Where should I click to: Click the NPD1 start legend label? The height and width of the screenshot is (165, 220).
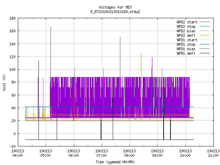187,40
